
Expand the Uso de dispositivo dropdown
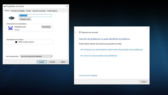(36, 56)
